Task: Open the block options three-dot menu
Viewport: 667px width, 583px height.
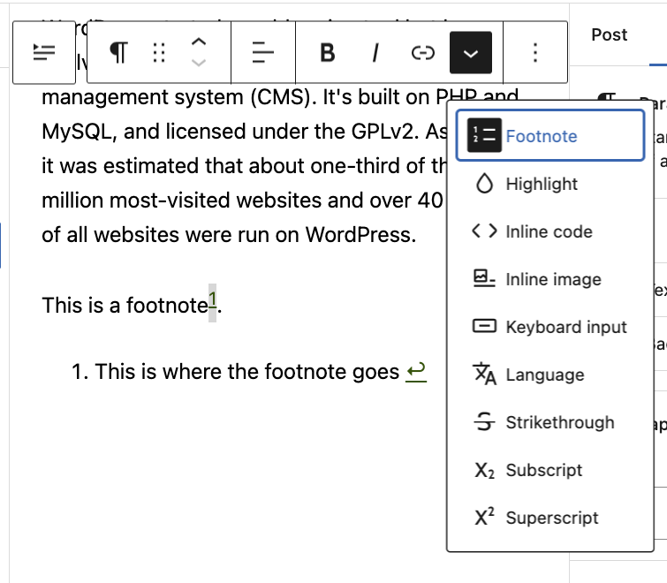Action: [534, 53]
